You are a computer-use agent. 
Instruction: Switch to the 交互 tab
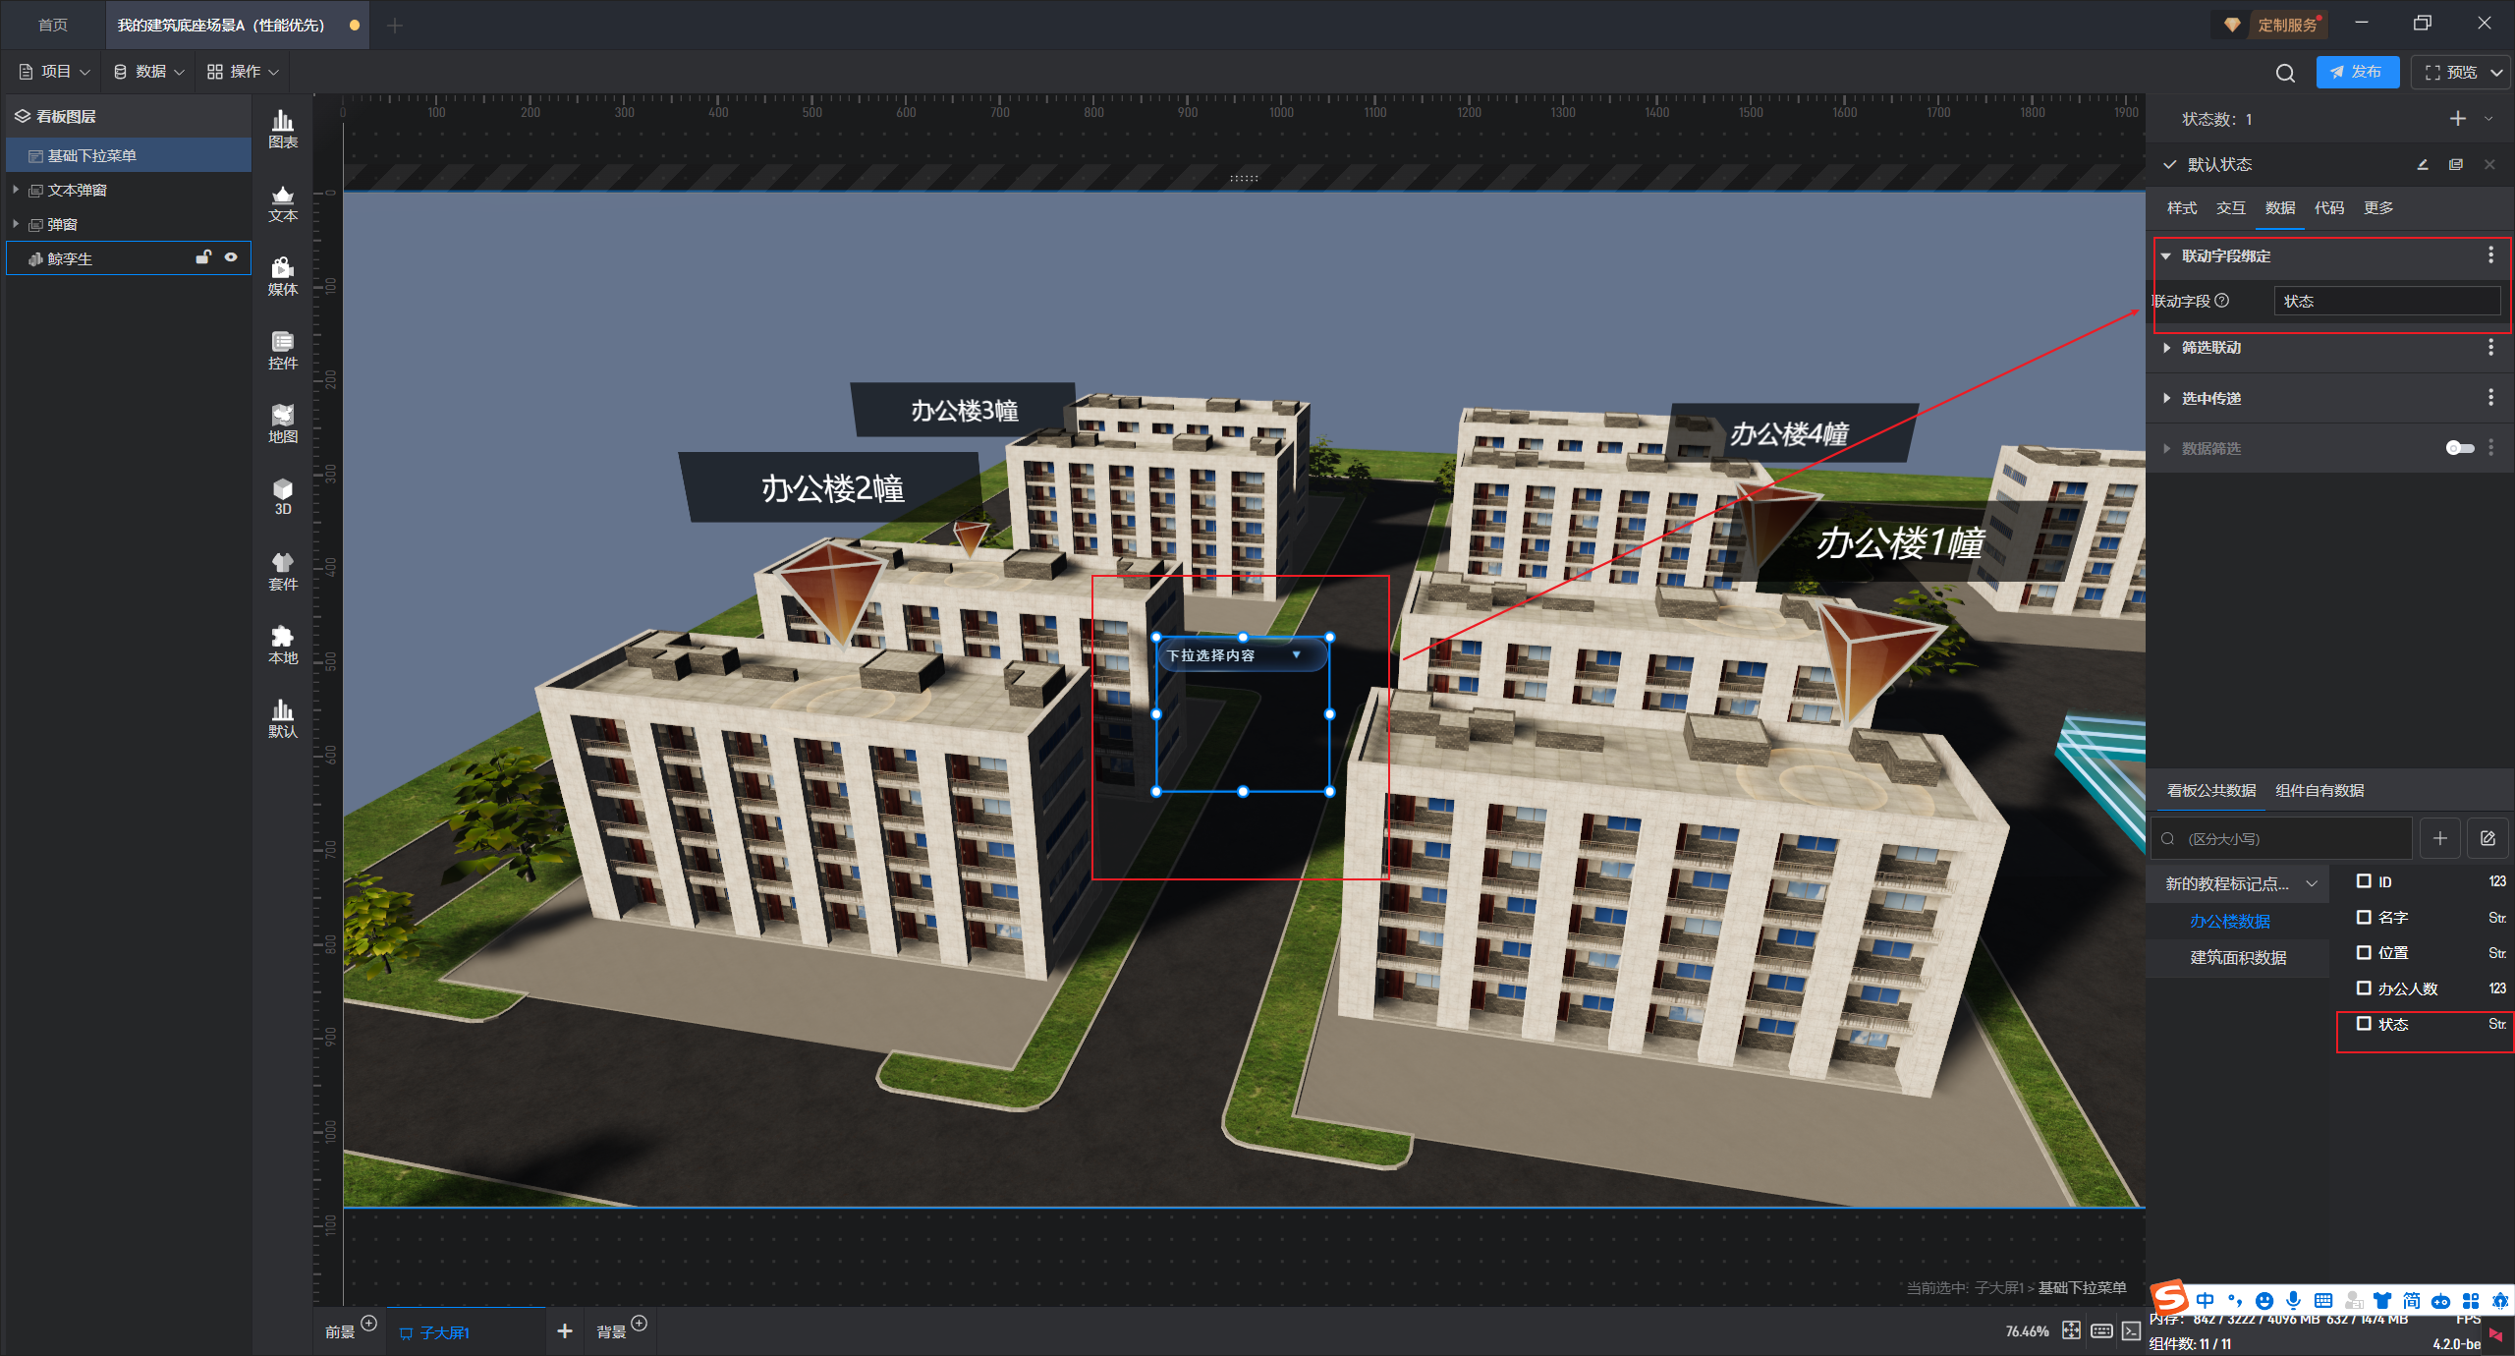pos(2230,208)
